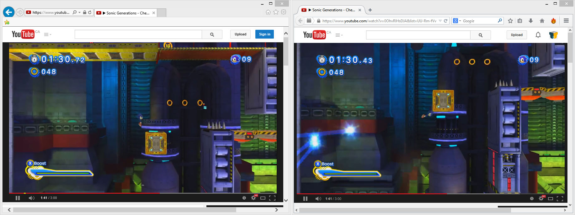Expand the YouTube guide menu in Firefox
This screenshot has width=575, height=215.
339,35
